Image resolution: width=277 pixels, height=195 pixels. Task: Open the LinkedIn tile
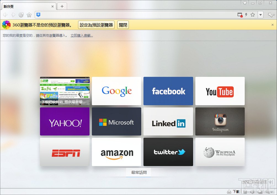[168, 121]
